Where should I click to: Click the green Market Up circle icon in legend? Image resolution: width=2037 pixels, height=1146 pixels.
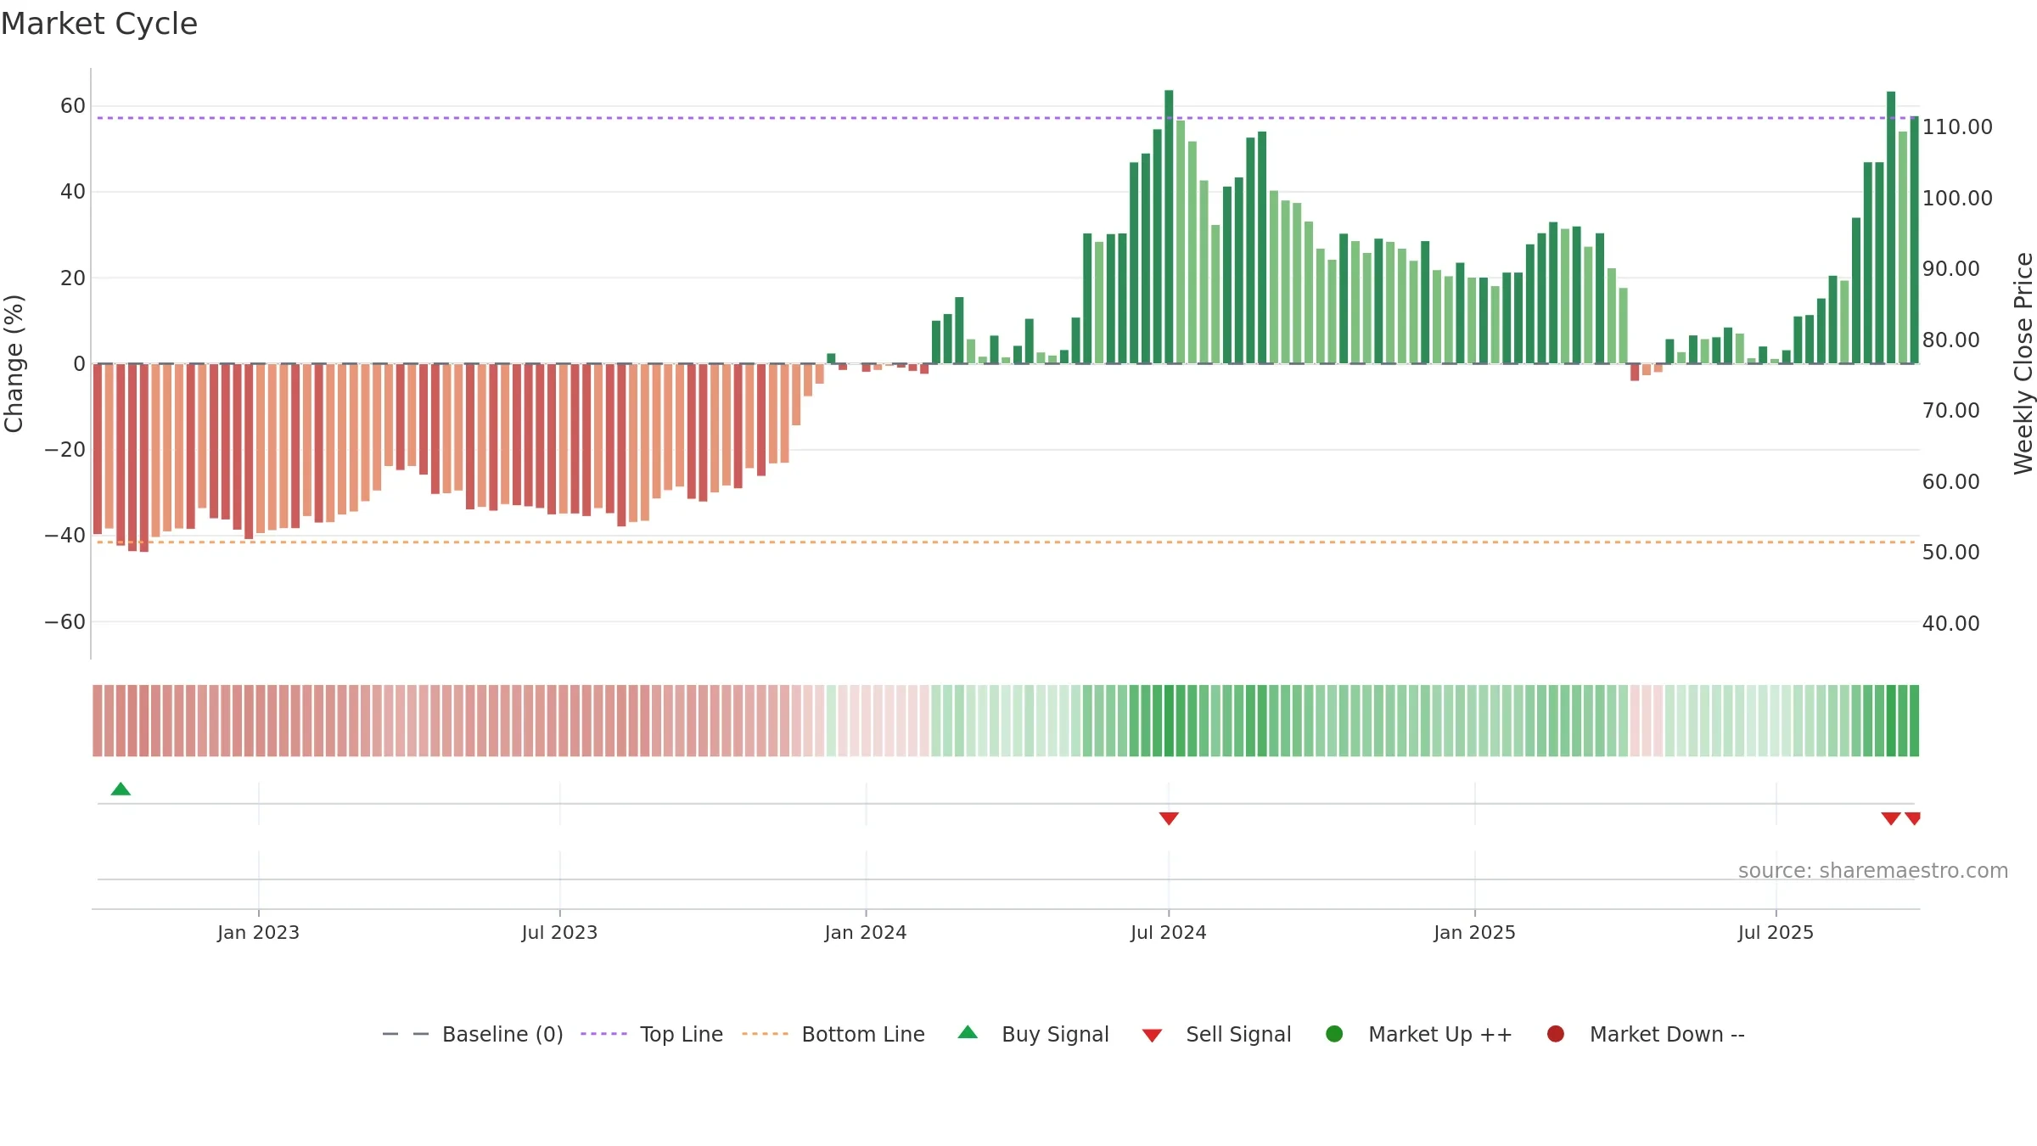coord(1334,1034)
